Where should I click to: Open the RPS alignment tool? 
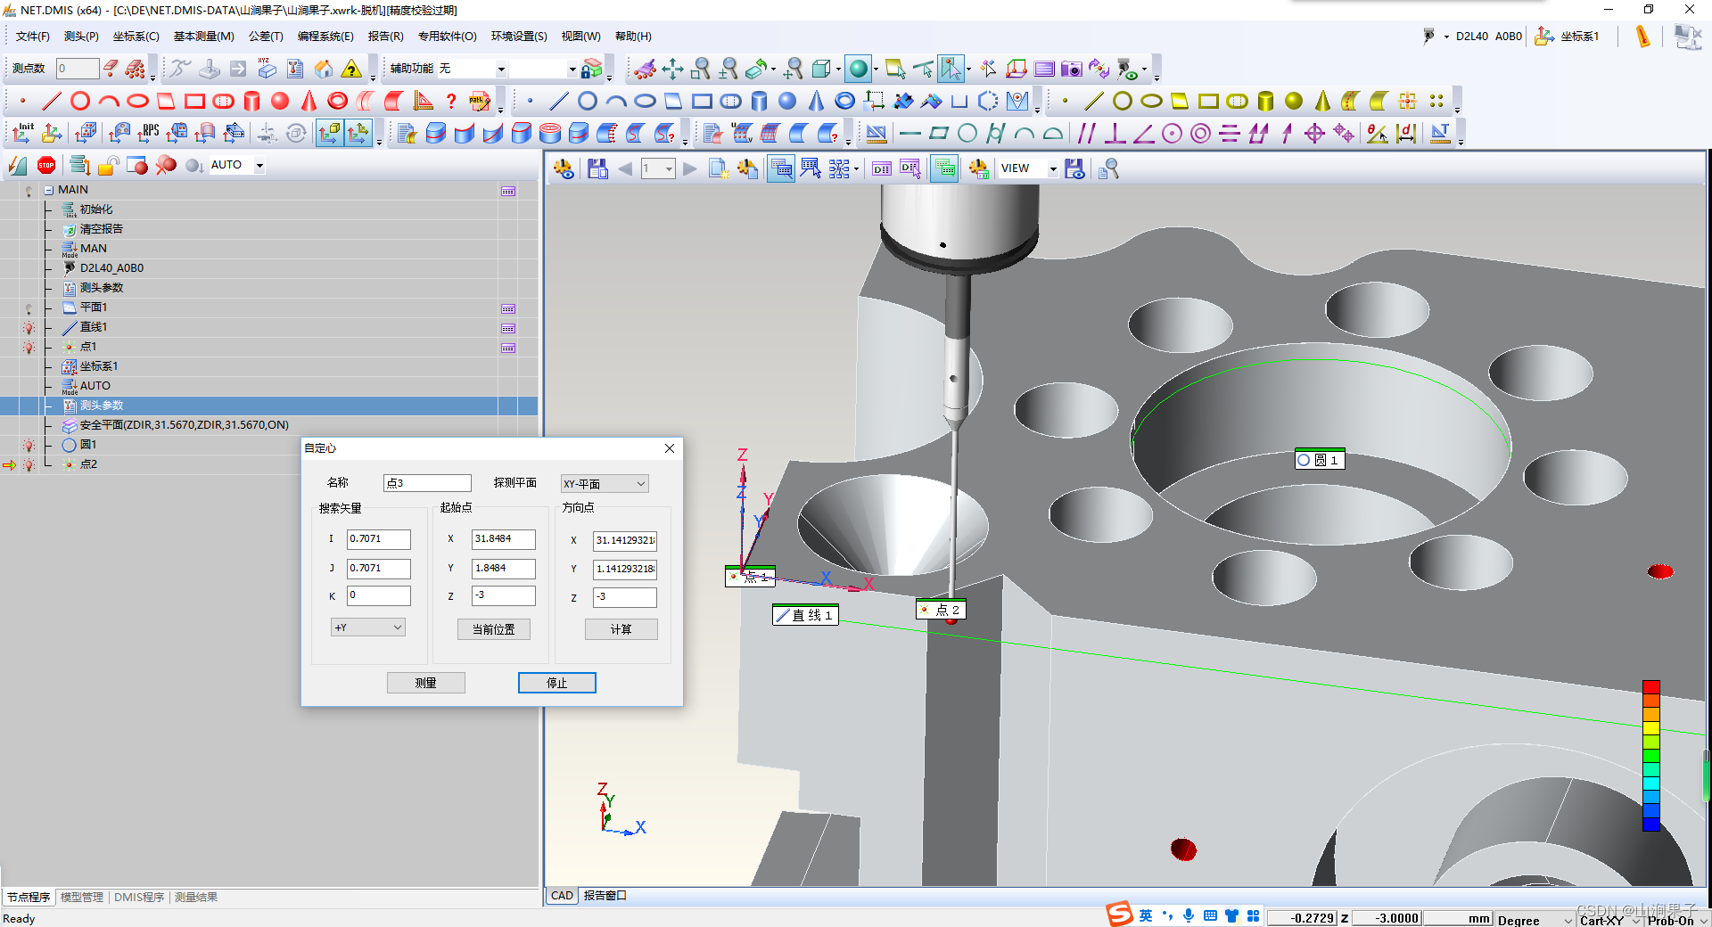[149, 133]
